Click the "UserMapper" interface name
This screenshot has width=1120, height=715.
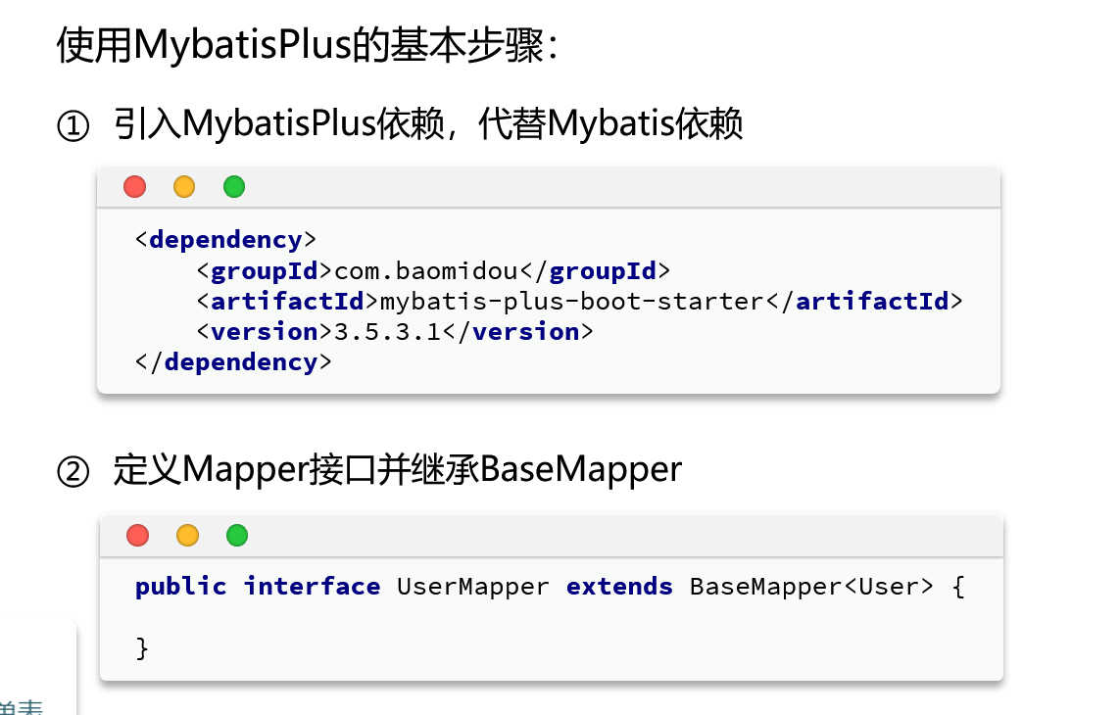tap(473, 587)
